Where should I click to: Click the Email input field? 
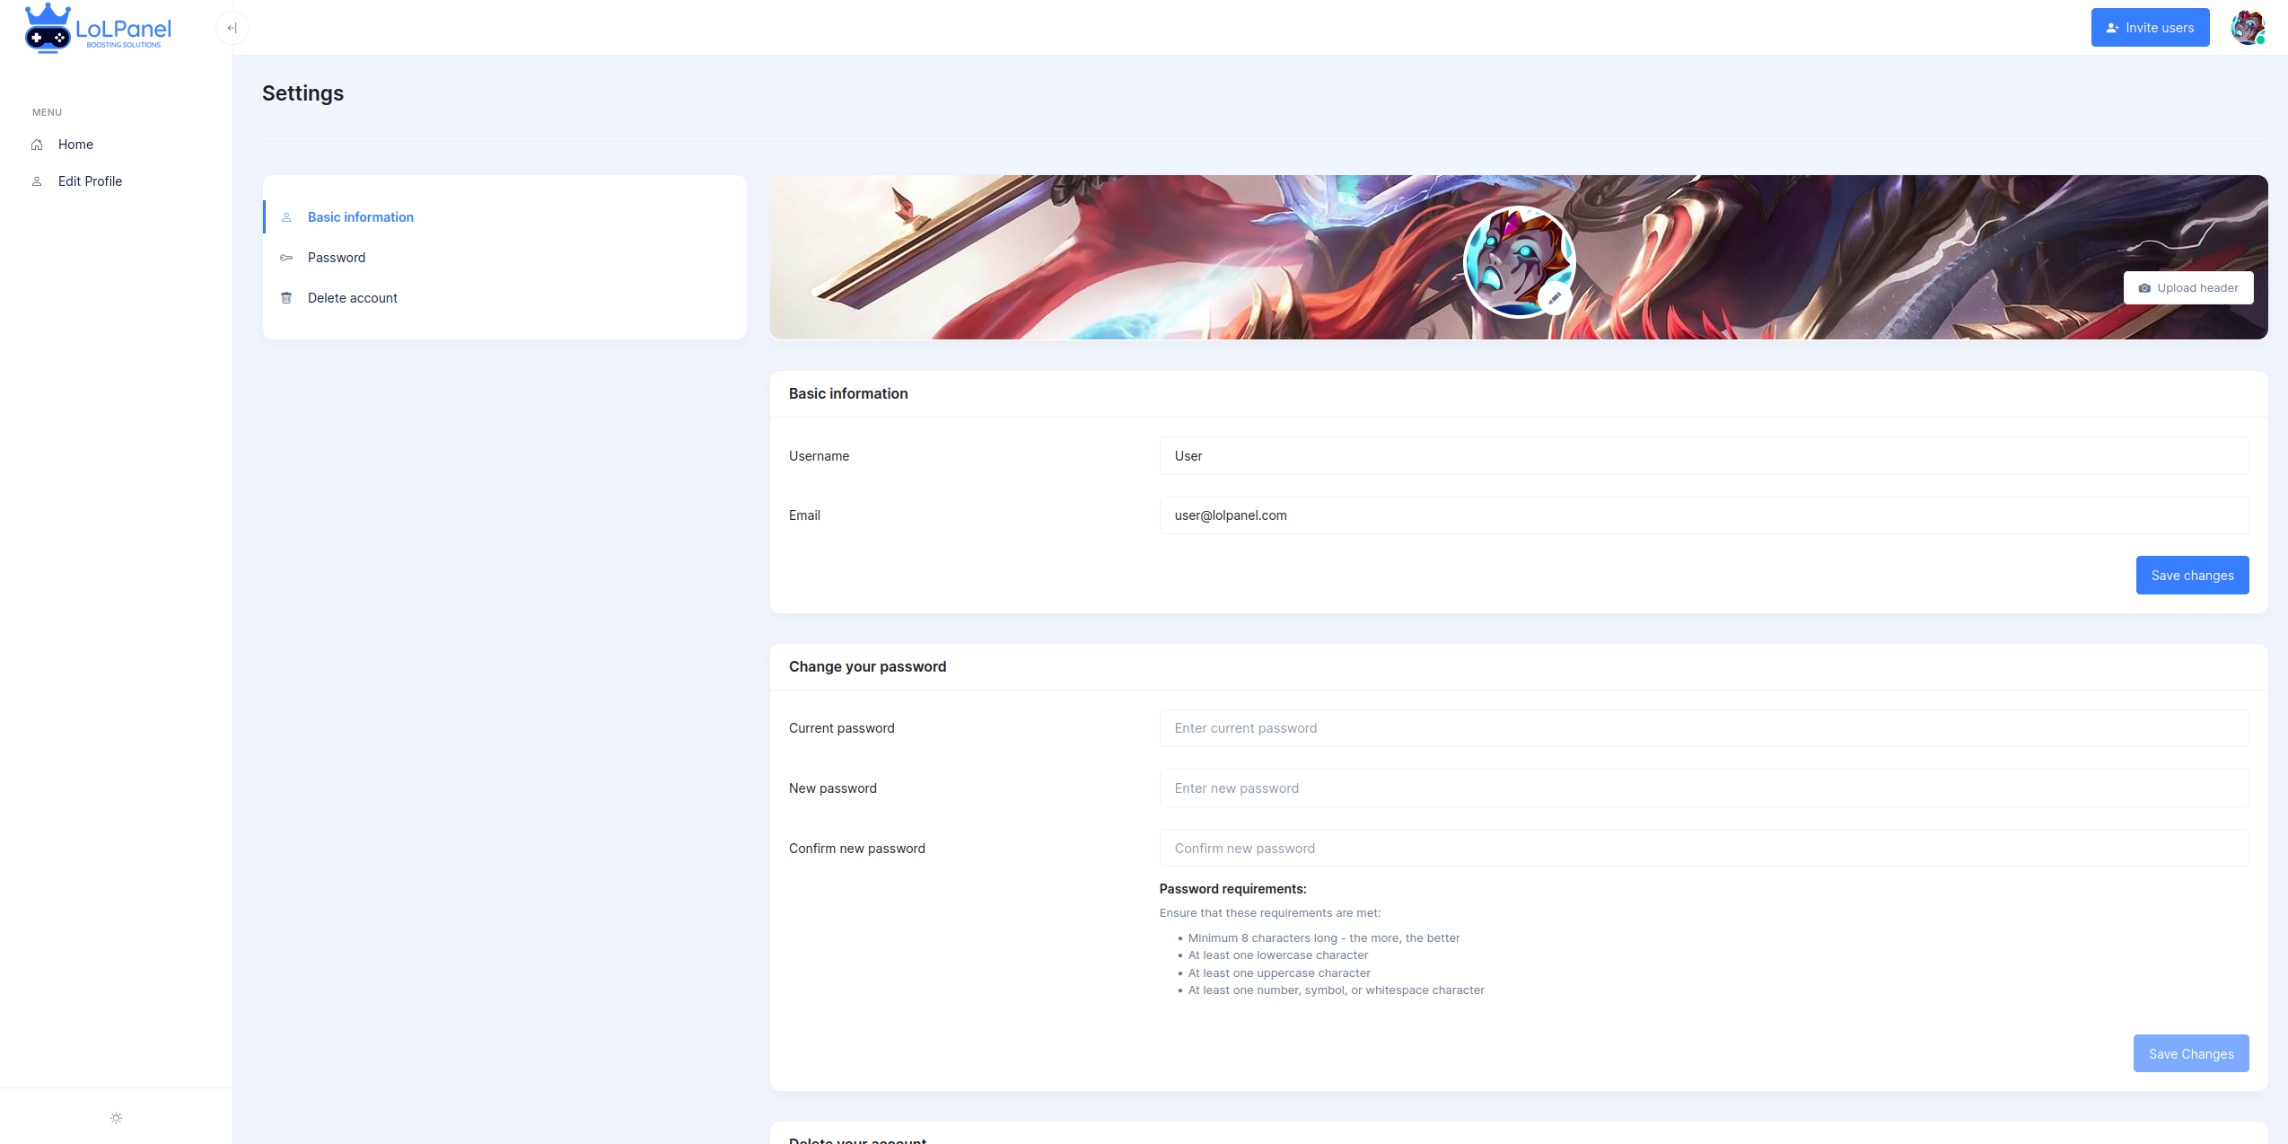[1703, 515]
